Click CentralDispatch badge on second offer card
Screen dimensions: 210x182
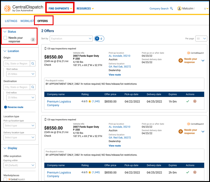tap(196, 124)
